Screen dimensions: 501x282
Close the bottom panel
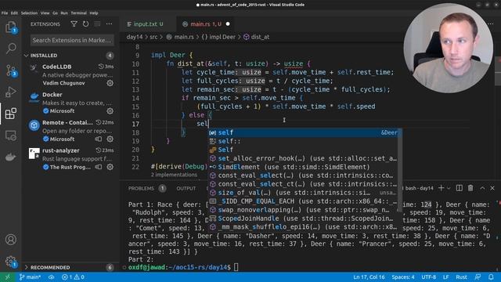pos(492,188)
